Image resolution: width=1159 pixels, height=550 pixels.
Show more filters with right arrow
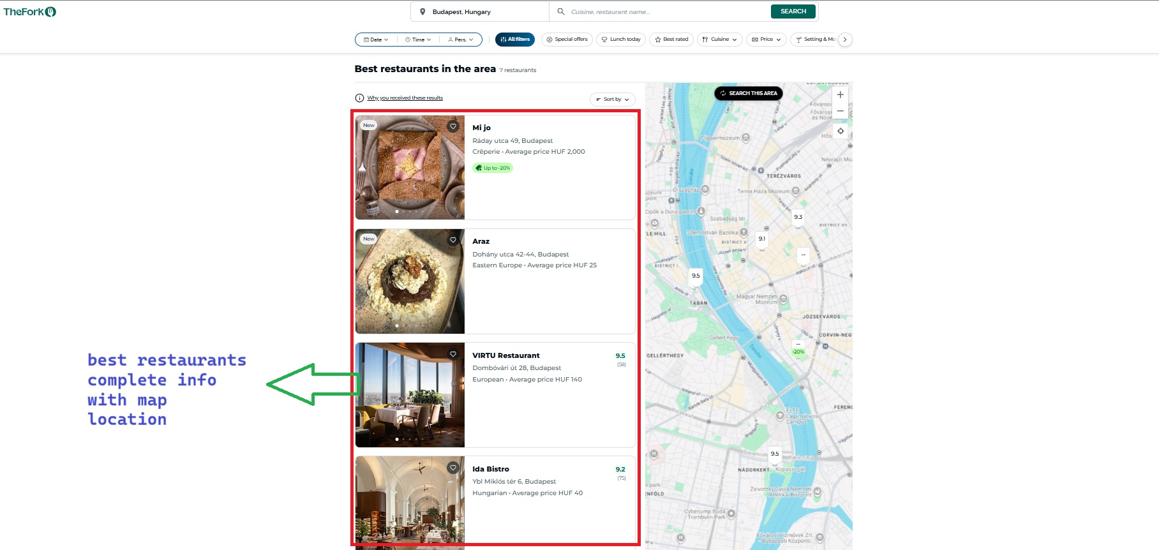pos(845,40)
